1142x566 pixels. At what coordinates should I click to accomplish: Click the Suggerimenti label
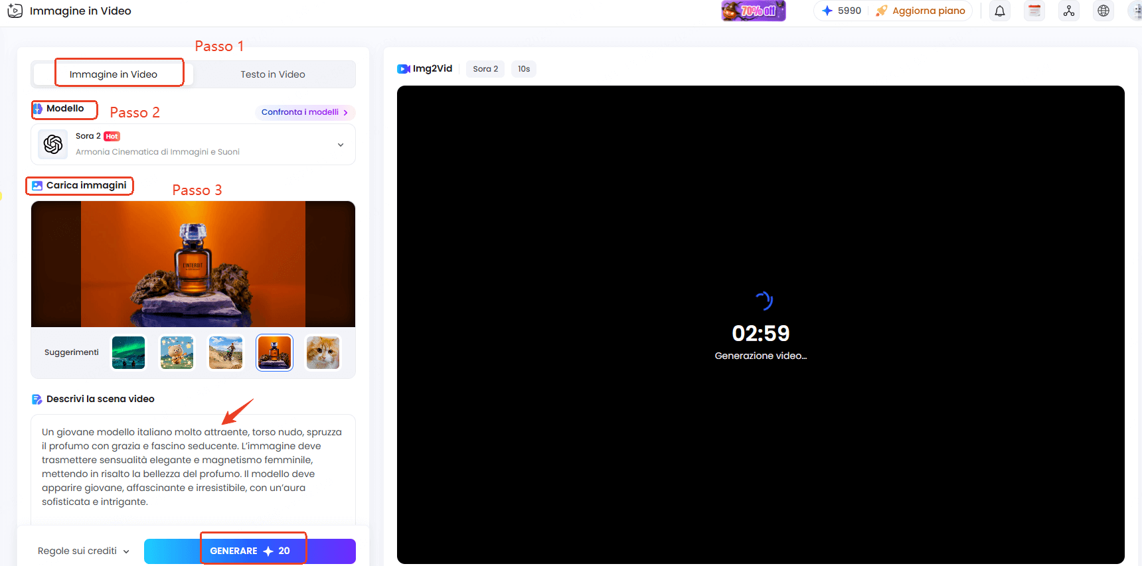72,352
